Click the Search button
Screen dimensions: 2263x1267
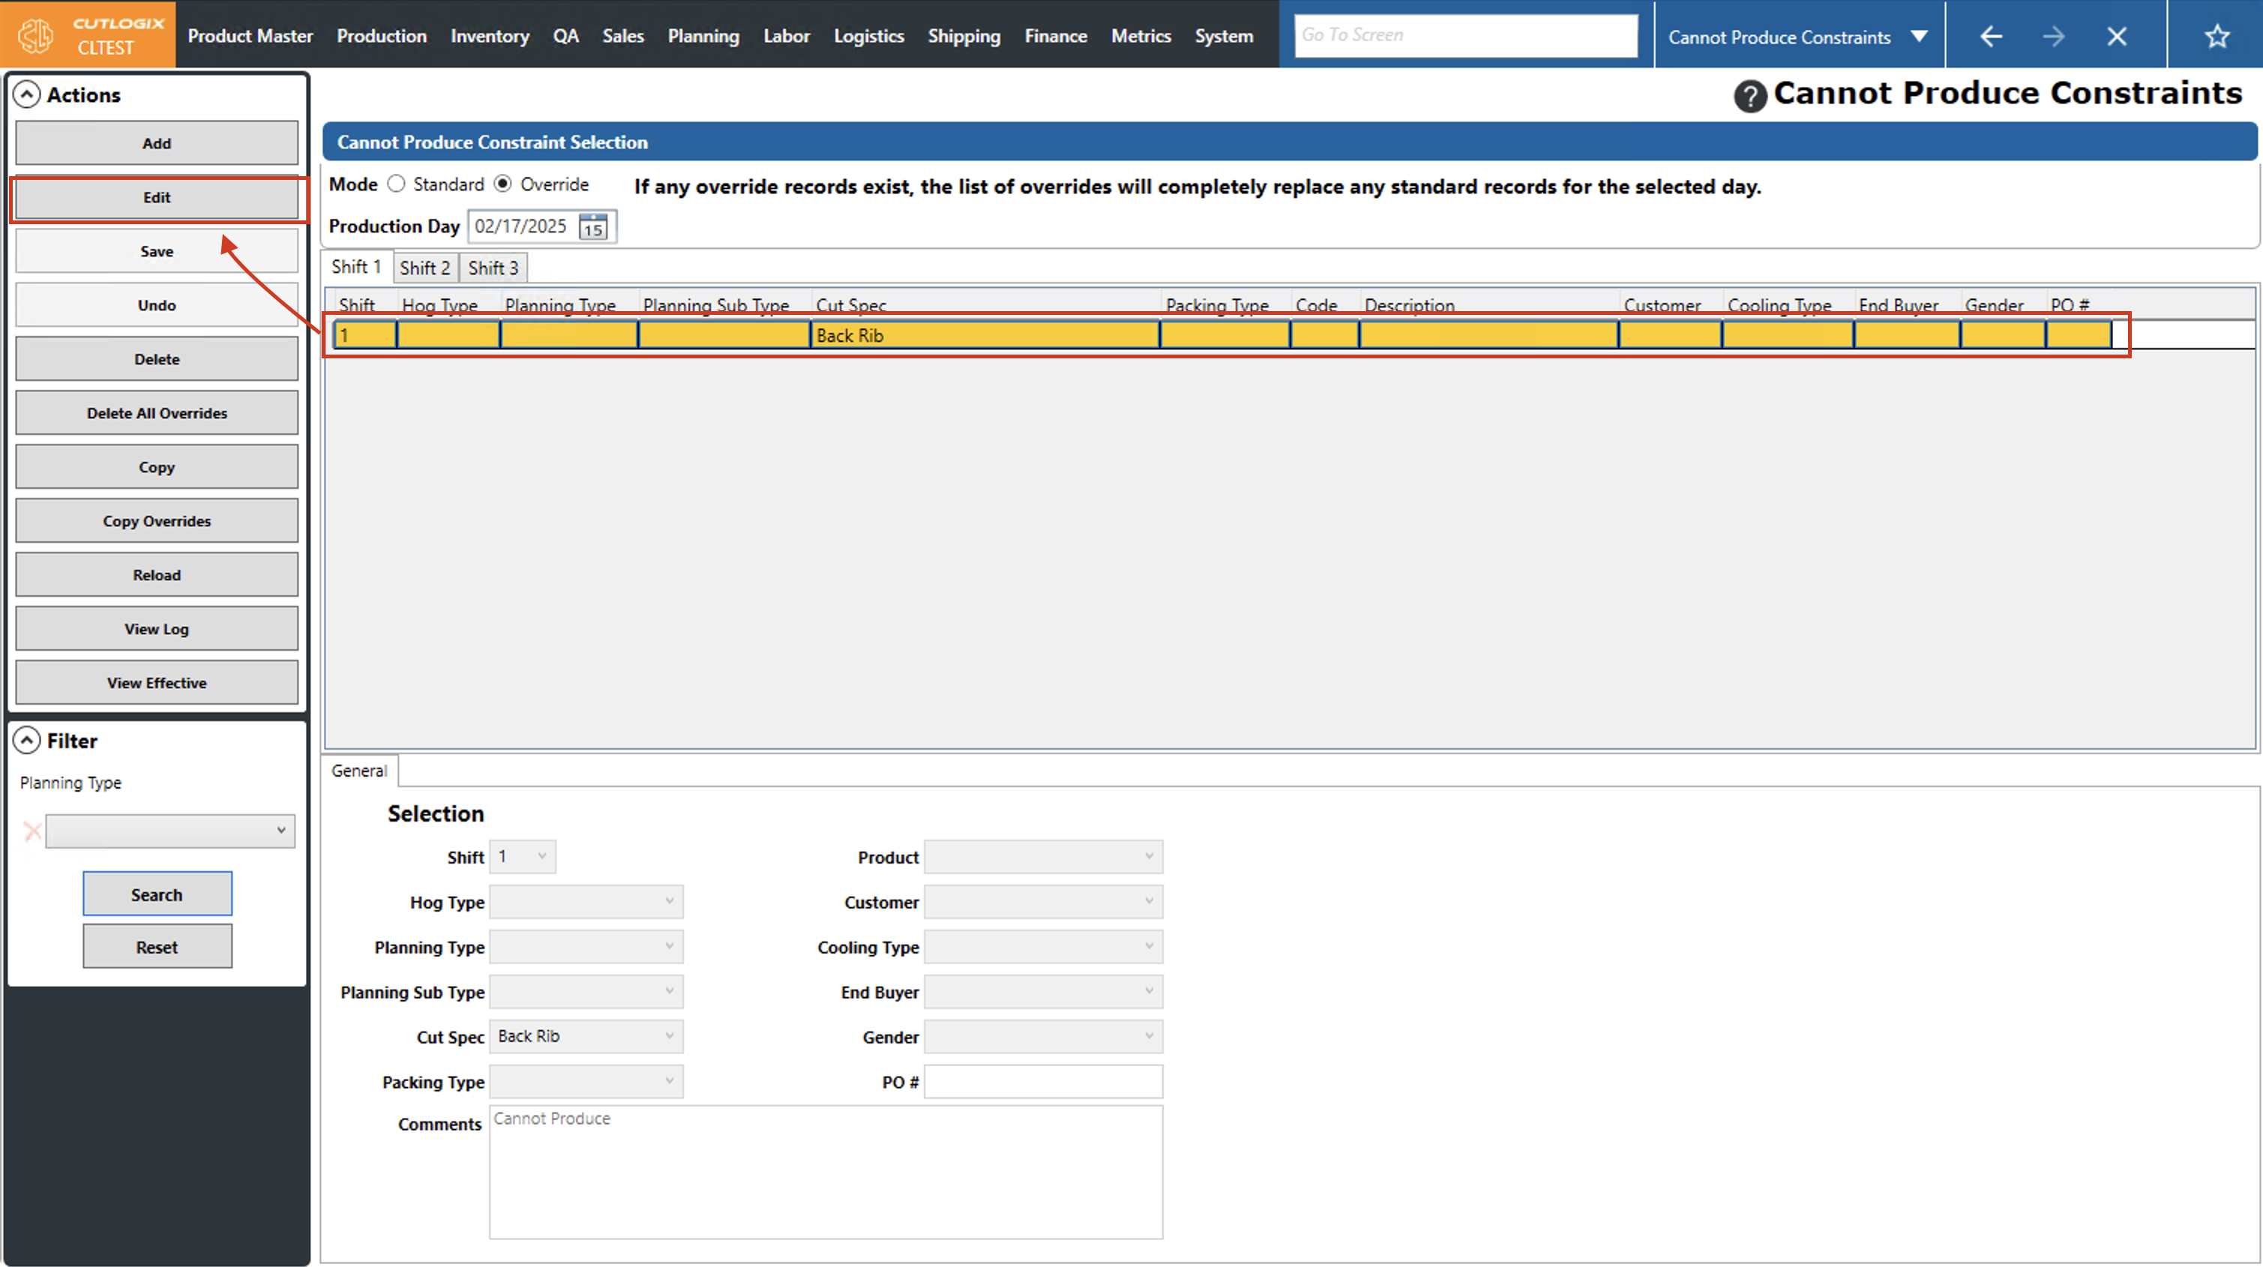[157, 894]
